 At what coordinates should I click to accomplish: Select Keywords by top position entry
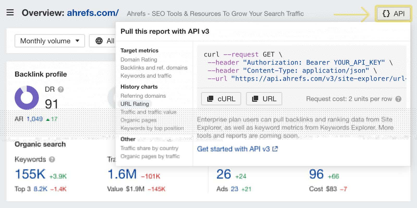click(152, 128)
